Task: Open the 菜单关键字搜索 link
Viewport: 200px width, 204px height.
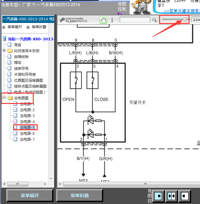Action: [x=182, y=11]
